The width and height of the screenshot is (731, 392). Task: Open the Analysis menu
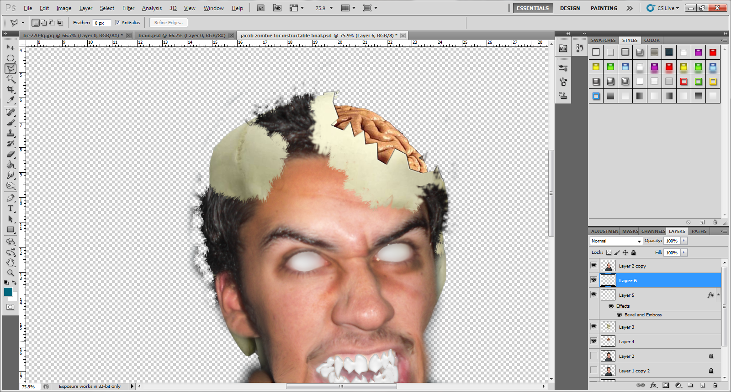(x=152, y=8)
